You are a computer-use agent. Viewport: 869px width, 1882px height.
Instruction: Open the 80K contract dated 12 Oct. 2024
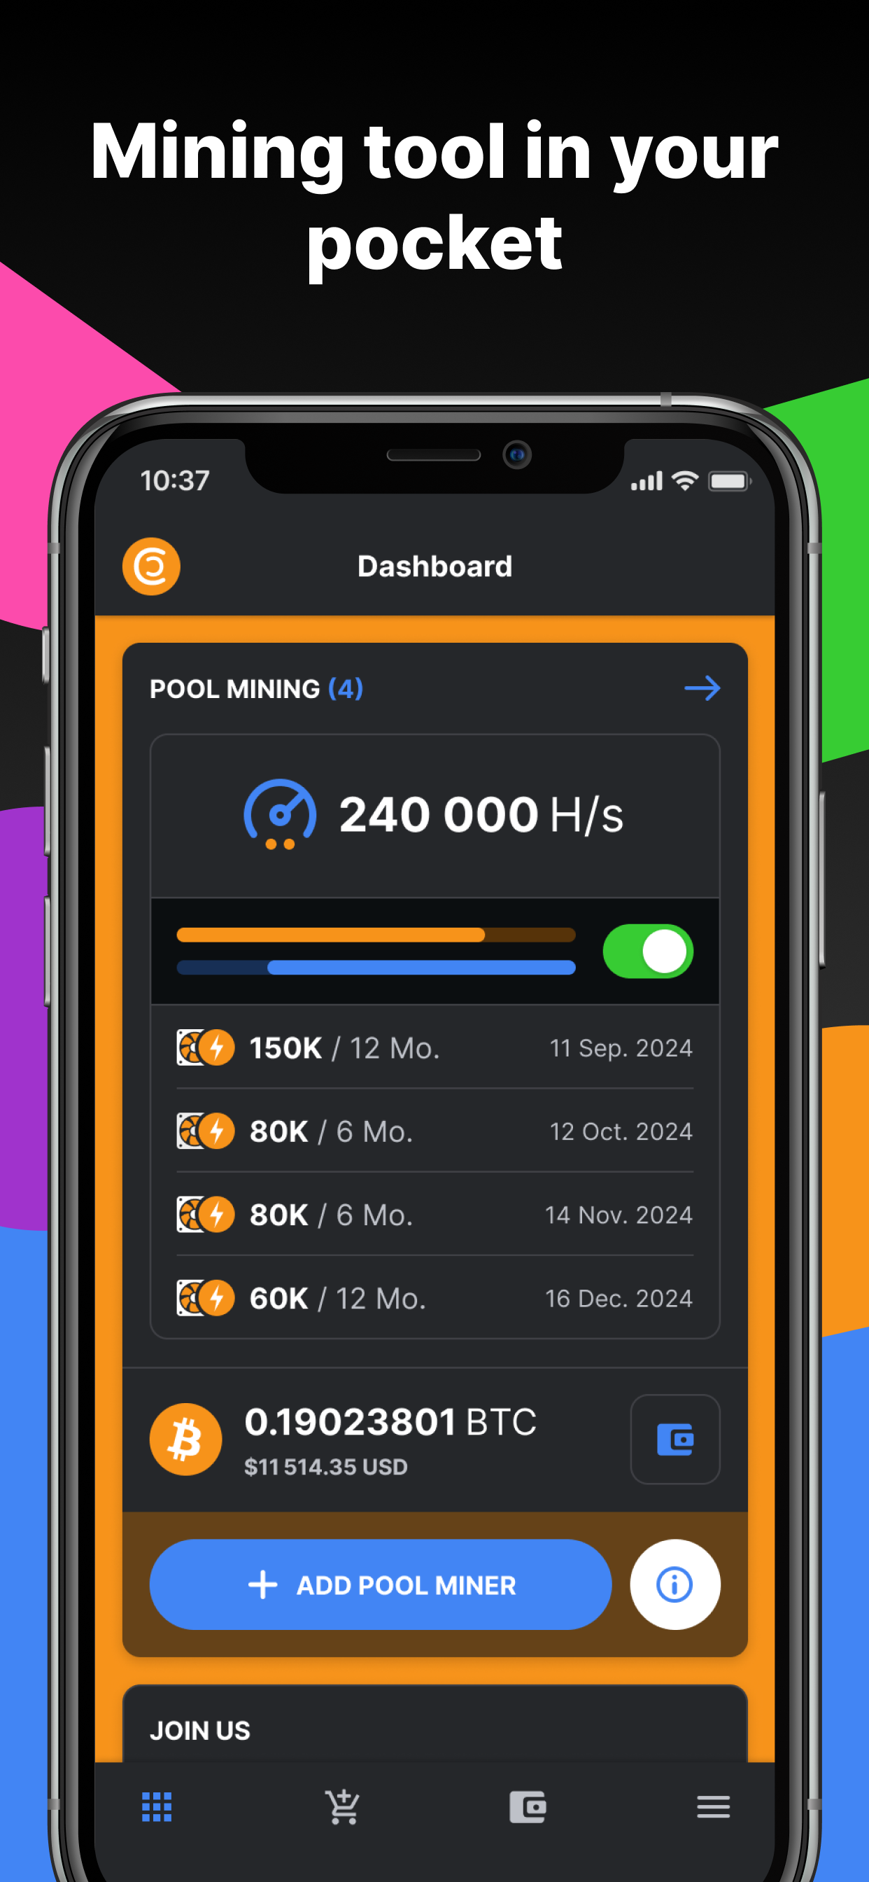[434, 1131]
